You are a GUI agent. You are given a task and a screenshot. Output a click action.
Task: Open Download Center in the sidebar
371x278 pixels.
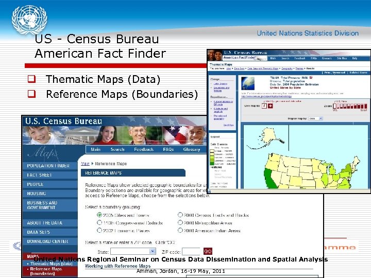50,241
